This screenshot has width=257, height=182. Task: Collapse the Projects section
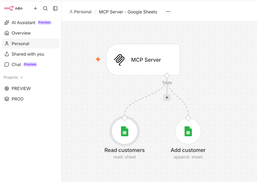click(13, 77)
